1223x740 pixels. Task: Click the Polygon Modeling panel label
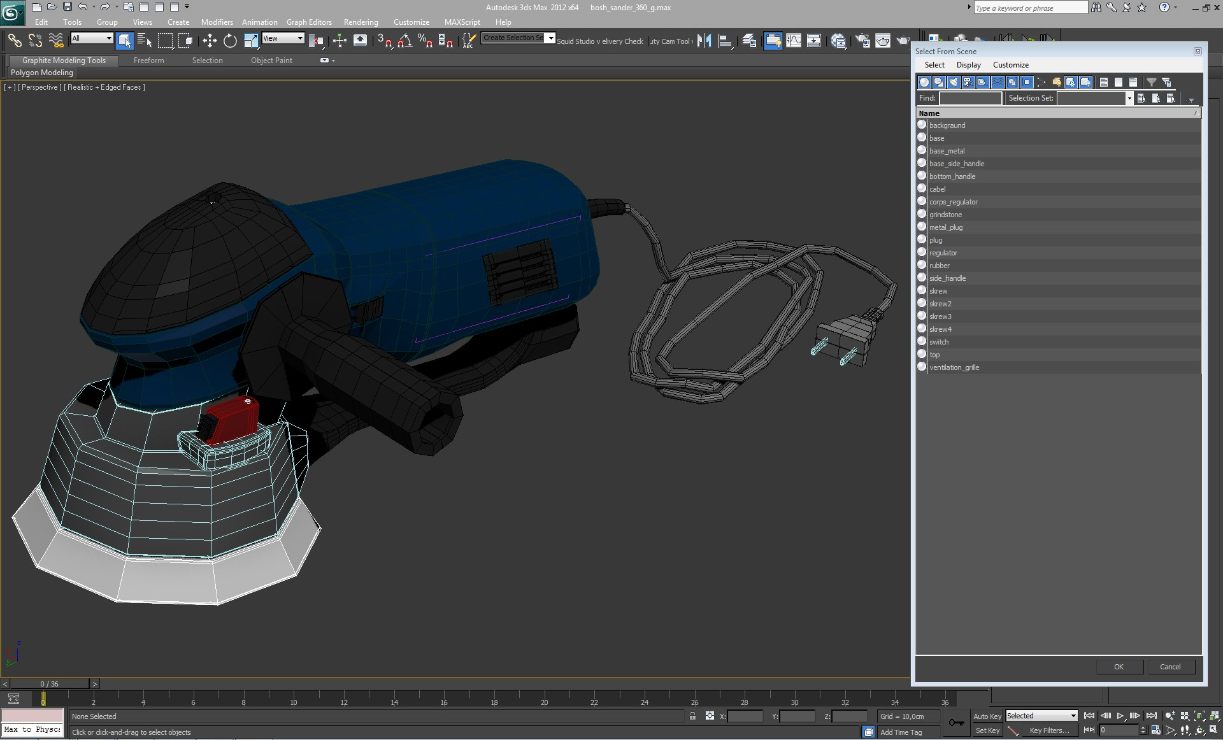point(42,73)
